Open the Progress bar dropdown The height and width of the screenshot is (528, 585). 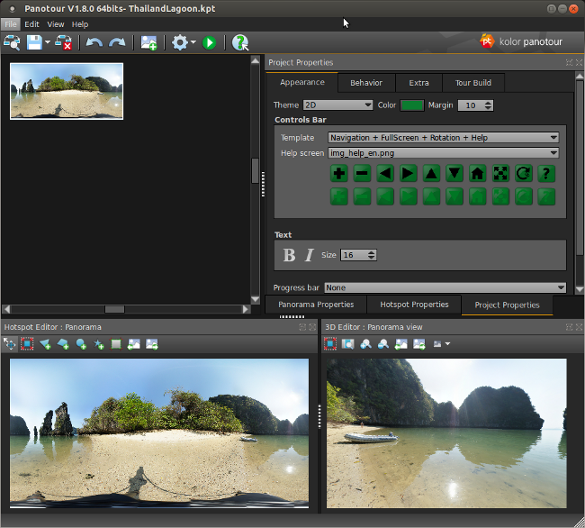pyautogui.click(x=445, y=287)
